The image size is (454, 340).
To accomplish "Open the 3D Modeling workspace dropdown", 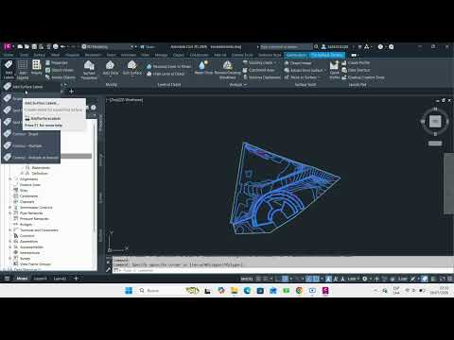I will [108, 46].
